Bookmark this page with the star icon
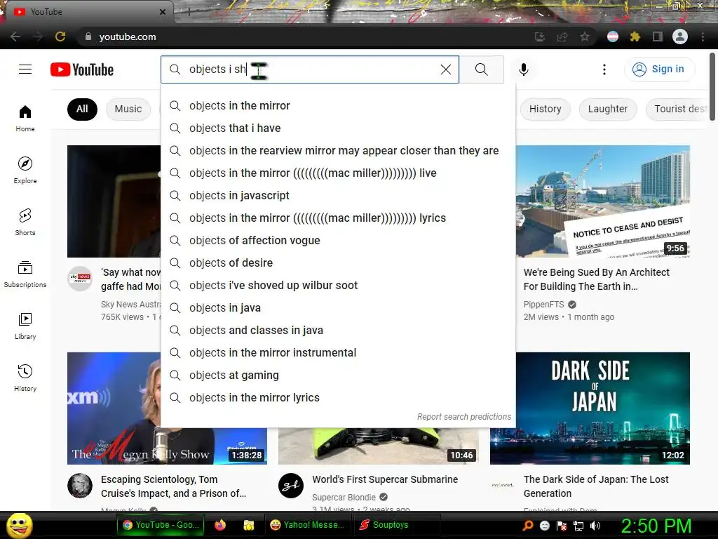 (585, 36)
